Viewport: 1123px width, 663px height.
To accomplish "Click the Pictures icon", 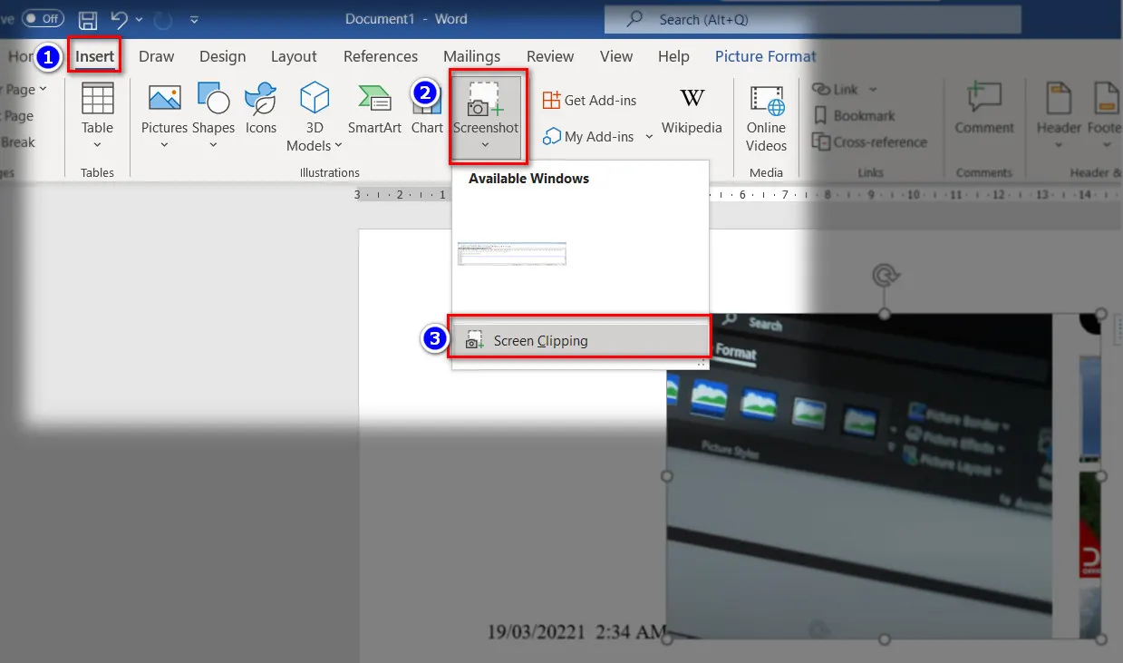I will click(x=165, y=98).
